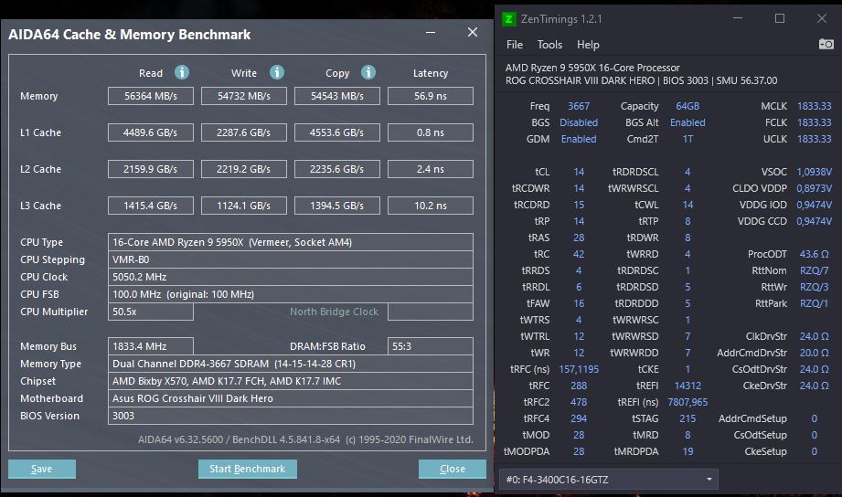Image resolution: width=842 pixels, height=497 pixels.
Task: Maximize the ZenTimings window
Action: coord(780,18)
